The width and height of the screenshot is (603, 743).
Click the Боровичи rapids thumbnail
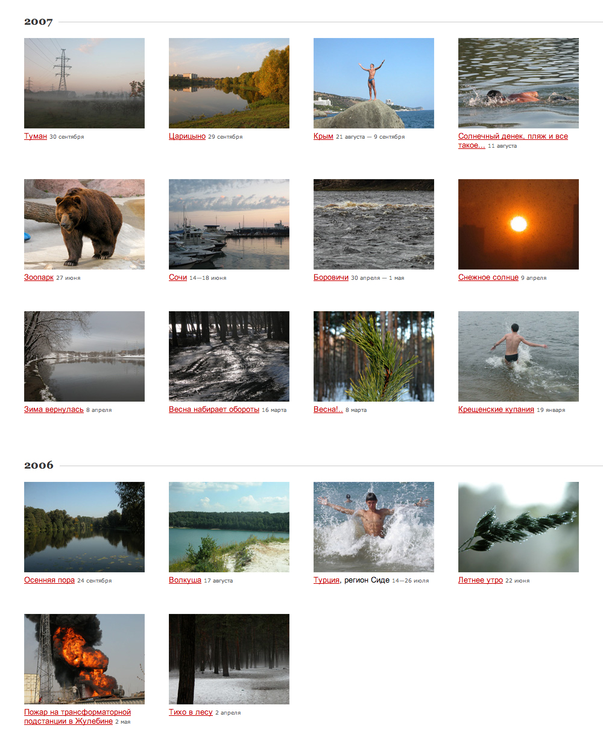pyautogui.click(x=374, y=224)
